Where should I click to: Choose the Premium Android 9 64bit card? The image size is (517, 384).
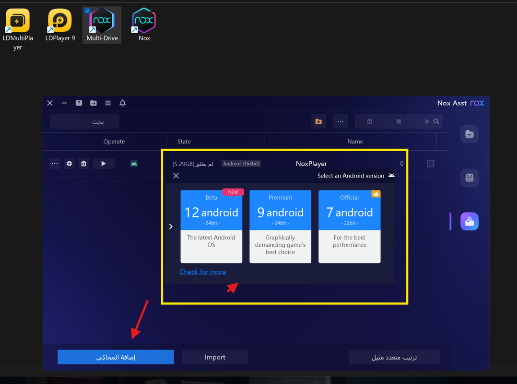pyautogui.click(x=280, y=227)
